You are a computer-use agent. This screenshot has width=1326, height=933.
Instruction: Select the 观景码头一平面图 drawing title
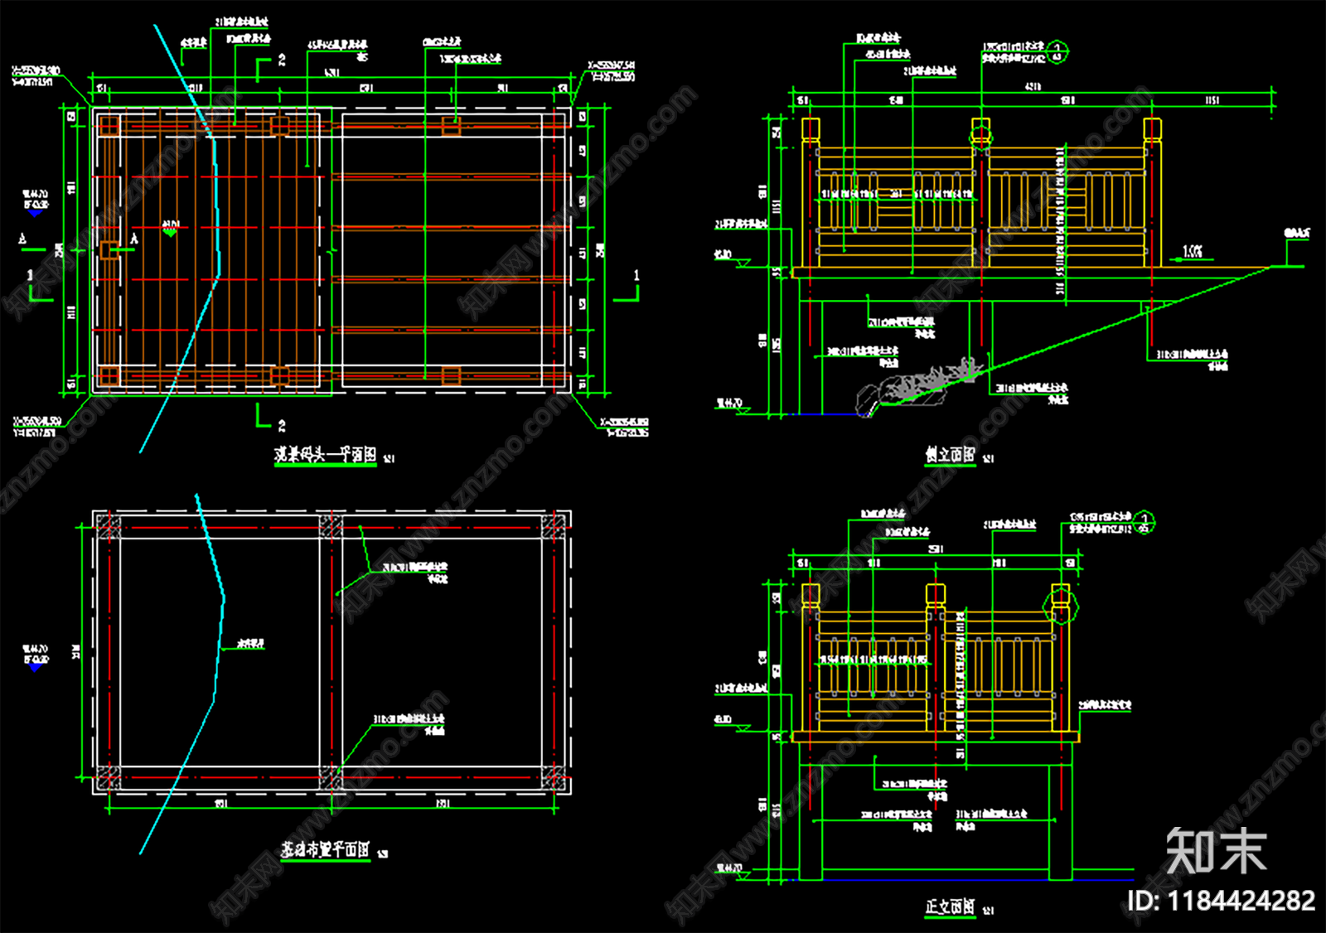pos(326,455)
